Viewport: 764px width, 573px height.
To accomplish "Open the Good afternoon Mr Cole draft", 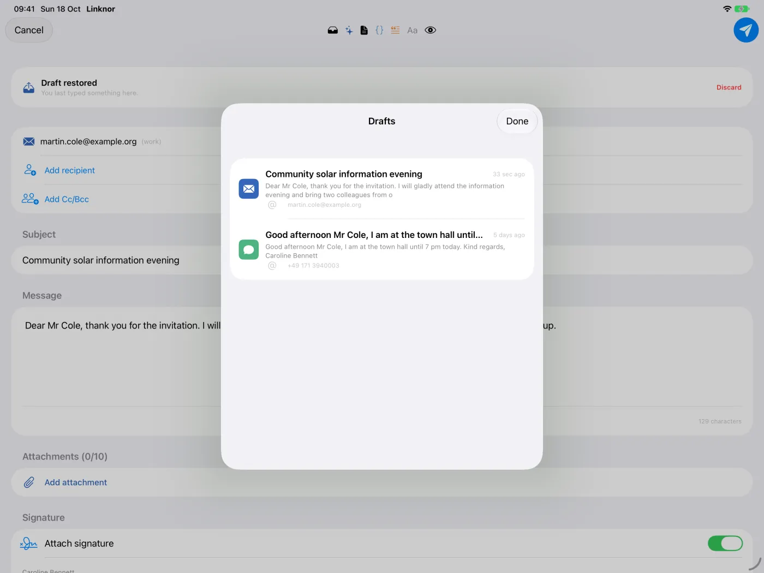I will [382, 249].
